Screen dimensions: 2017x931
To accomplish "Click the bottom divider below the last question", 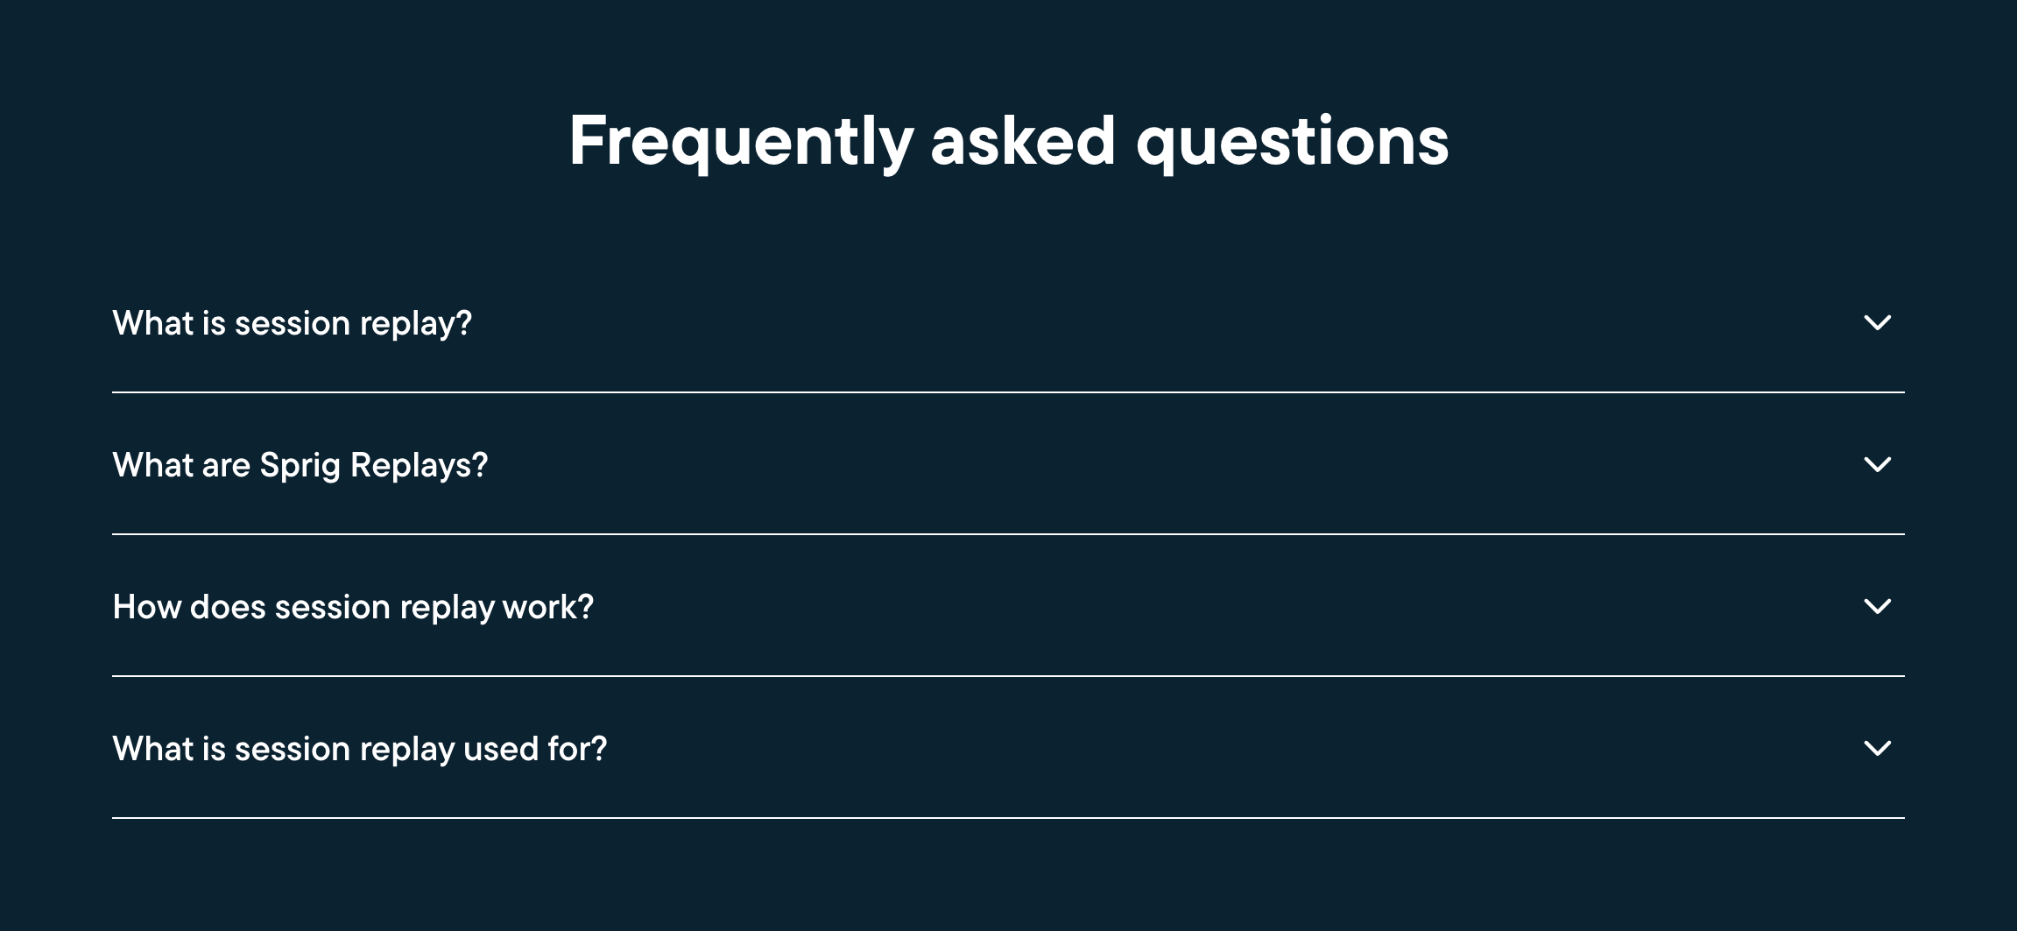I will (x=1008, y=818).
